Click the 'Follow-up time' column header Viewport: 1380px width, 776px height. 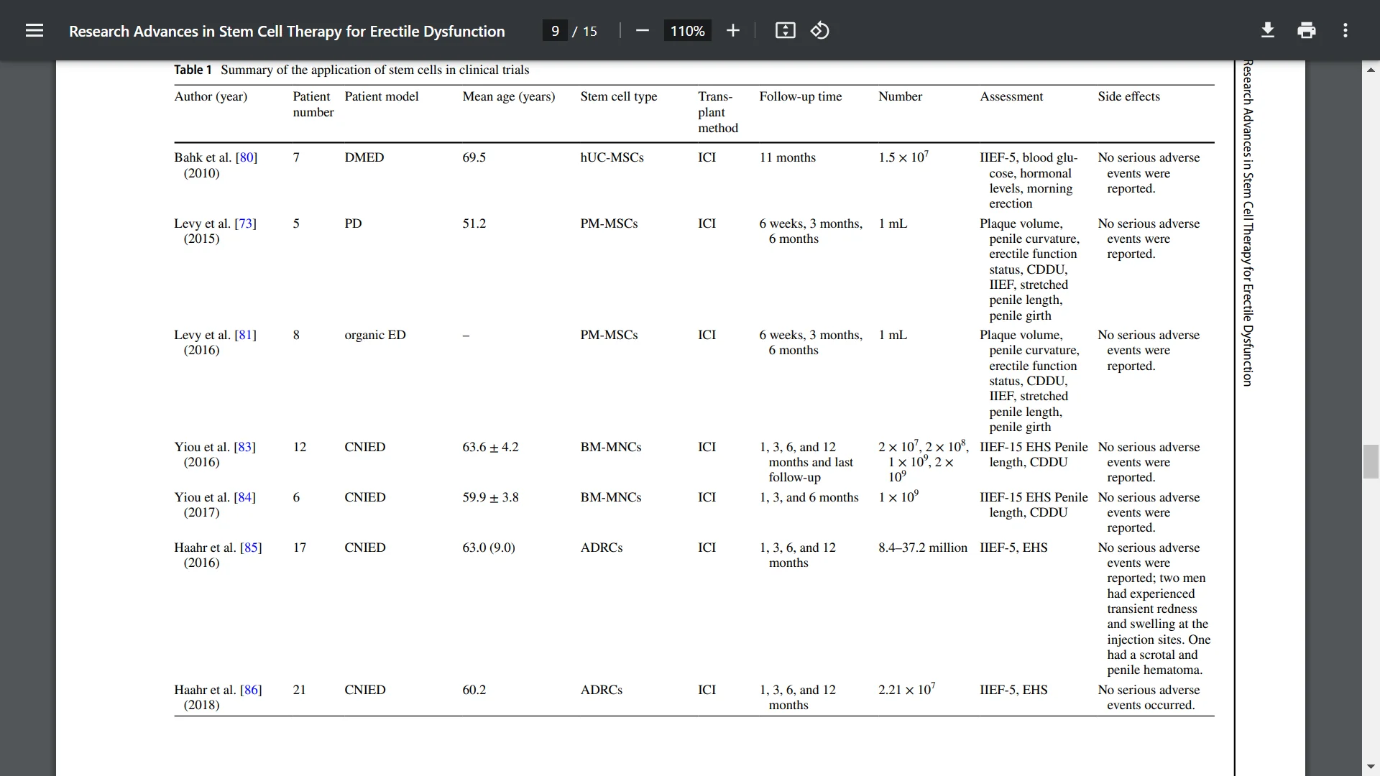point(801,96)
